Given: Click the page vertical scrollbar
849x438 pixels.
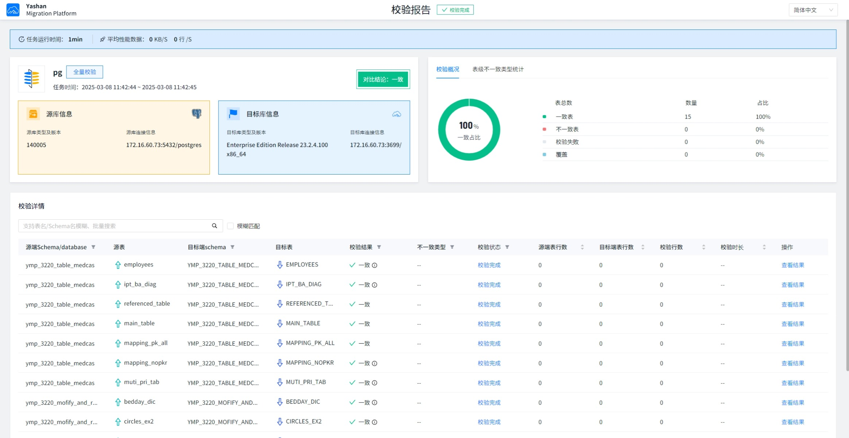Looking at the screenshot, I should click(x=847, y=195).
